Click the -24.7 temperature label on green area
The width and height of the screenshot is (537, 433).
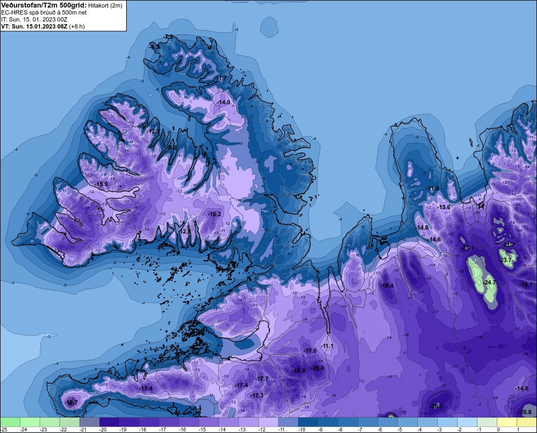tap(489, 282)
